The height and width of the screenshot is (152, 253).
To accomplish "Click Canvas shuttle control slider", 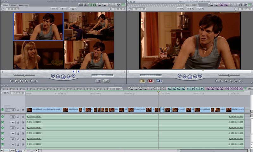I will (x=229, y=75).
